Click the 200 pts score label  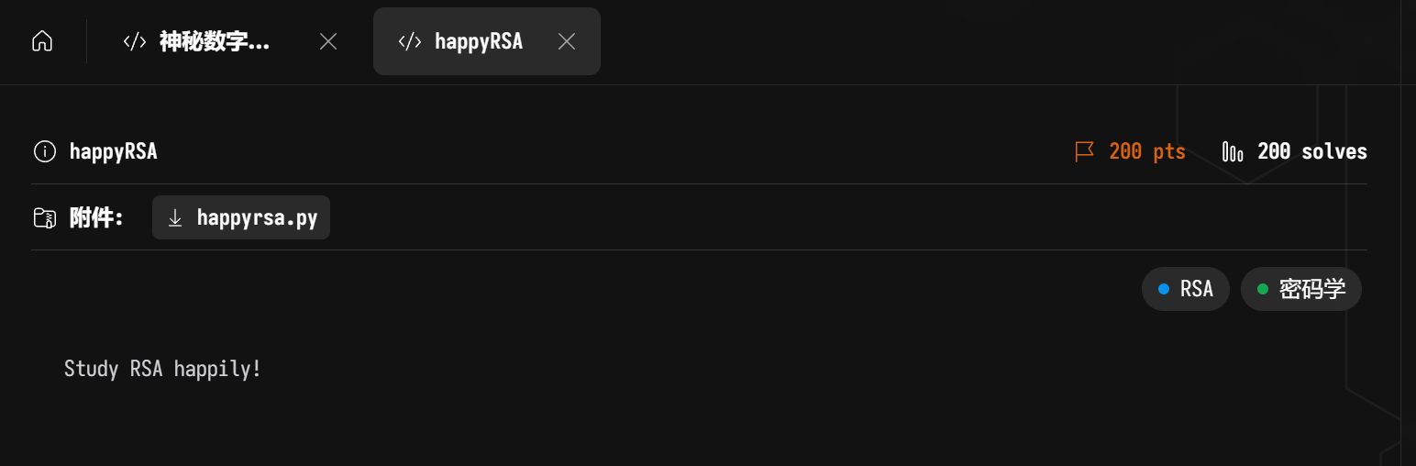click(1147, 151)
